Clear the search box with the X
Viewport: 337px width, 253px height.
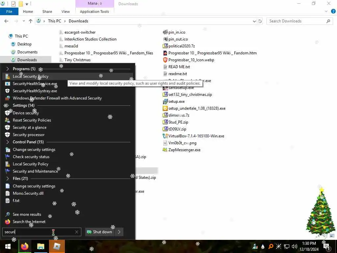[77, 232]
